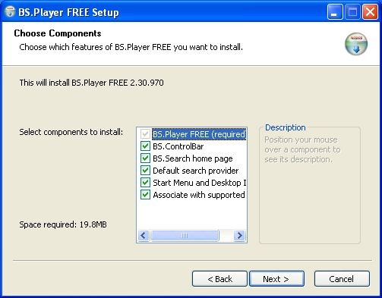Image resolution: width=382 pixels, height=298 pixels.
Task: Toggle the greyed BS.Player FREE (required) checkbox
Action: [145, 134]
